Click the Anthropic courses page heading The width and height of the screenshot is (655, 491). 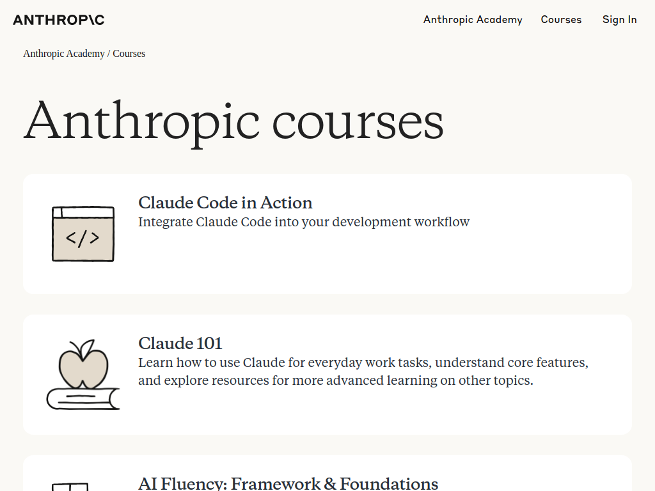[x=234, y=121]
